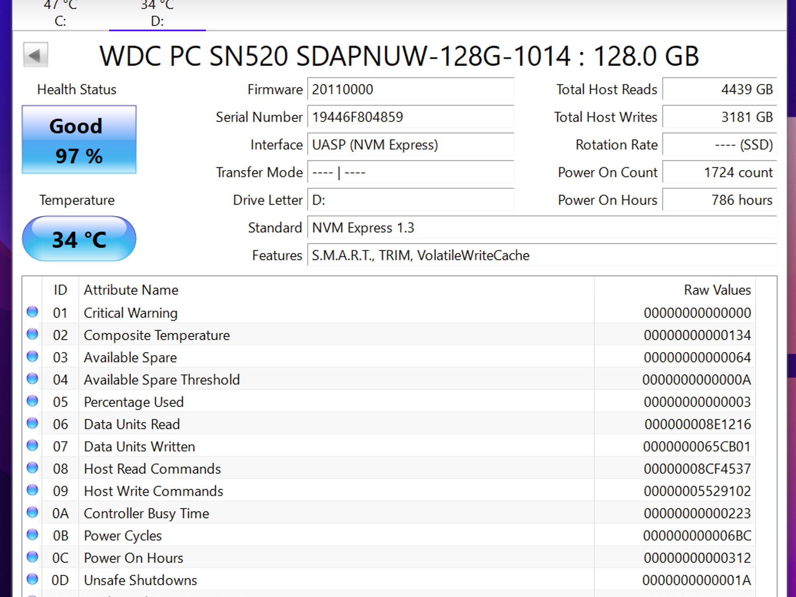Screen dimensions: 796x597
Task: Click the Good 97 % health status button
Action: coord(79,140)
